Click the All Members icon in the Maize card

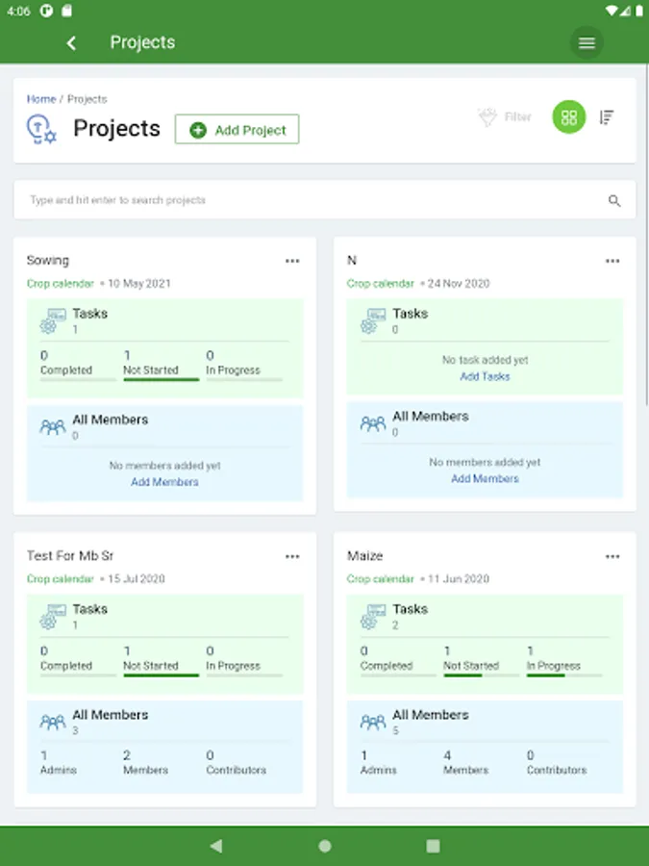point(373,722)
